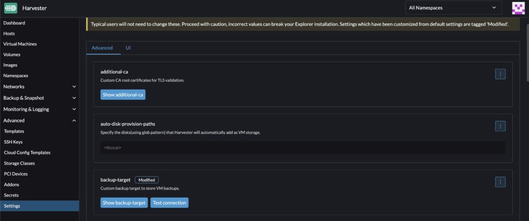Go to Virtual Machines page
Screen dimensions: 529x221
click(20, 44)
